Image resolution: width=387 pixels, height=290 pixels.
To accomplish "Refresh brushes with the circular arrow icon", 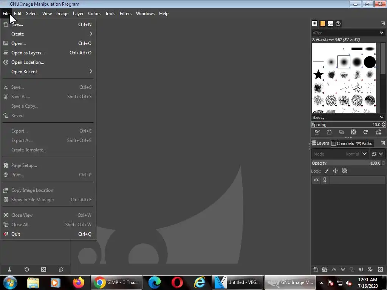I will coord(365,132).
